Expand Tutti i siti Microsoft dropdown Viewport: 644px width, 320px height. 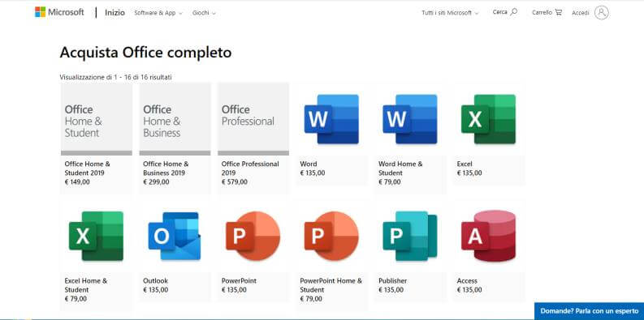[x=450, y=13]
